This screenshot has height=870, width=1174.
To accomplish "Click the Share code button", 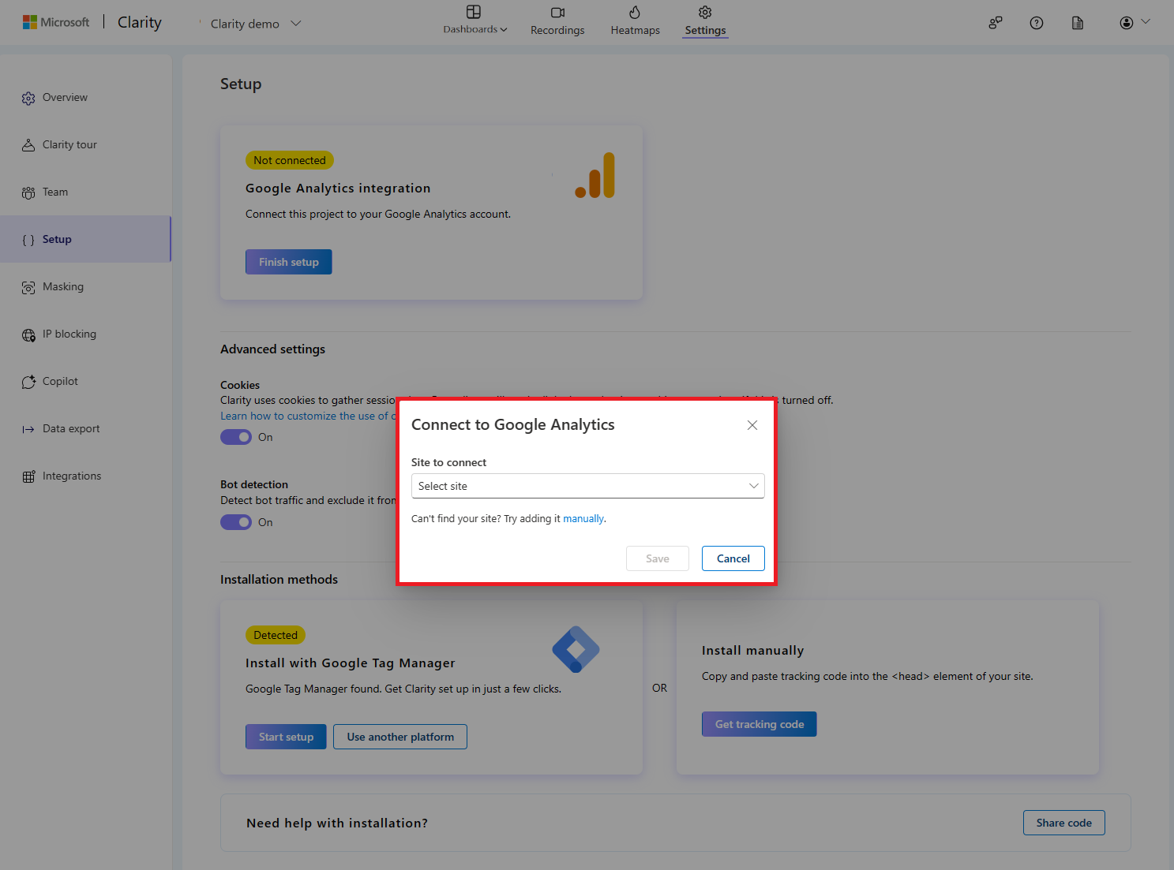I will pos(1064,823).
